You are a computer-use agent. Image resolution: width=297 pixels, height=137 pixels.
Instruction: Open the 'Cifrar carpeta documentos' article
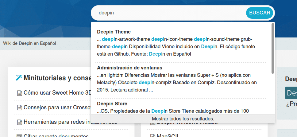56,135
